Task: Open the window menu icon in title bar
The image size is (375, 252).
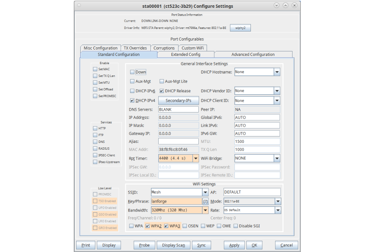Action: pyautogui.click(x=78, y=6)
